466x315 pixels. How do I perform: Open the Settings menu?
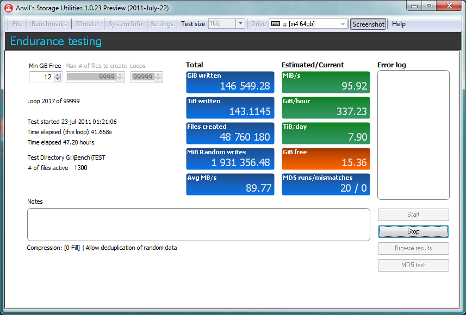point(162,24)
